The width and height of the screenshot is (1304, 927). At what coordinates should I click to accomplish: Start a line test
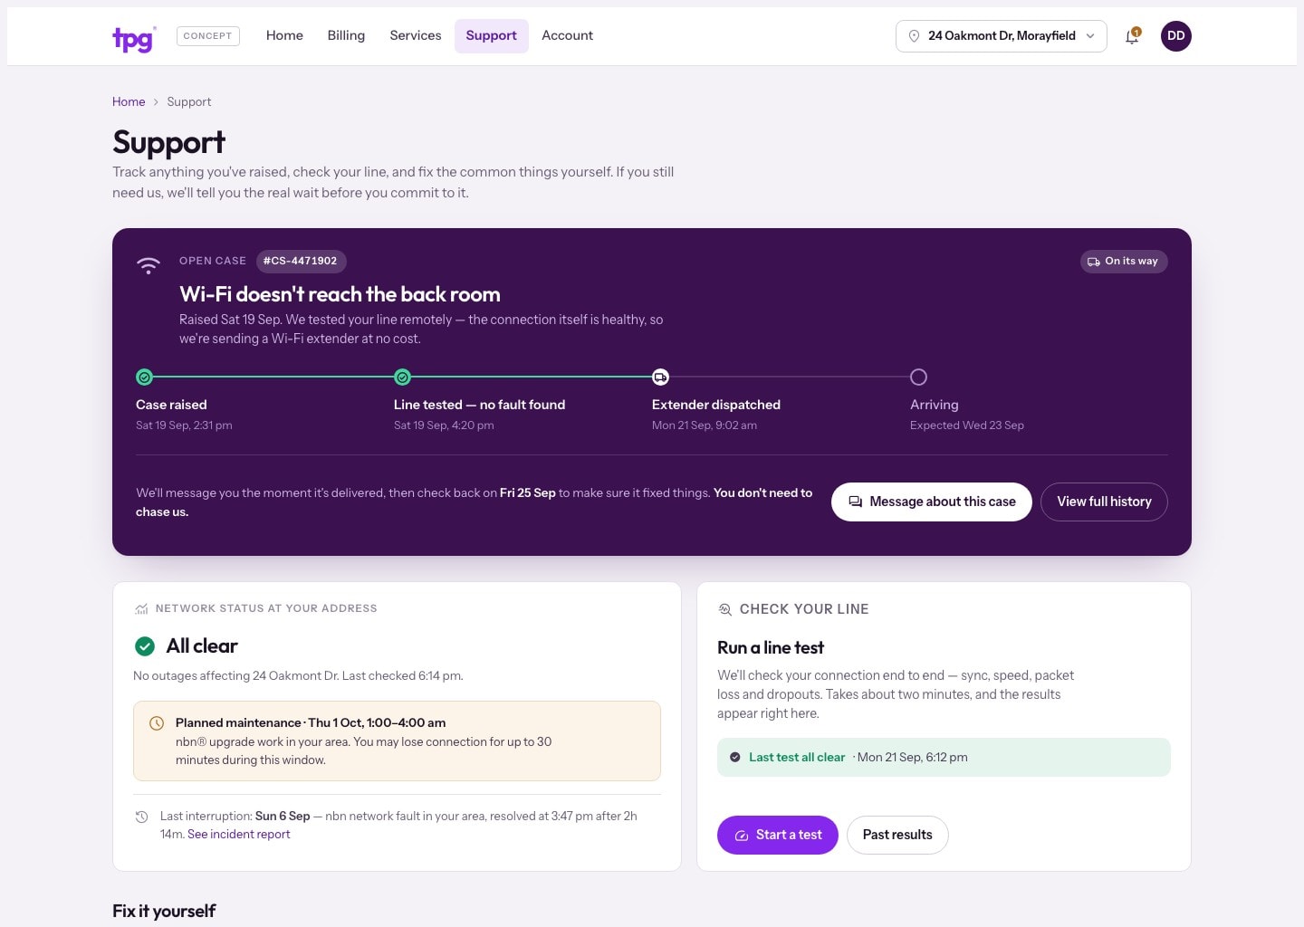click(x=778, y=835)
